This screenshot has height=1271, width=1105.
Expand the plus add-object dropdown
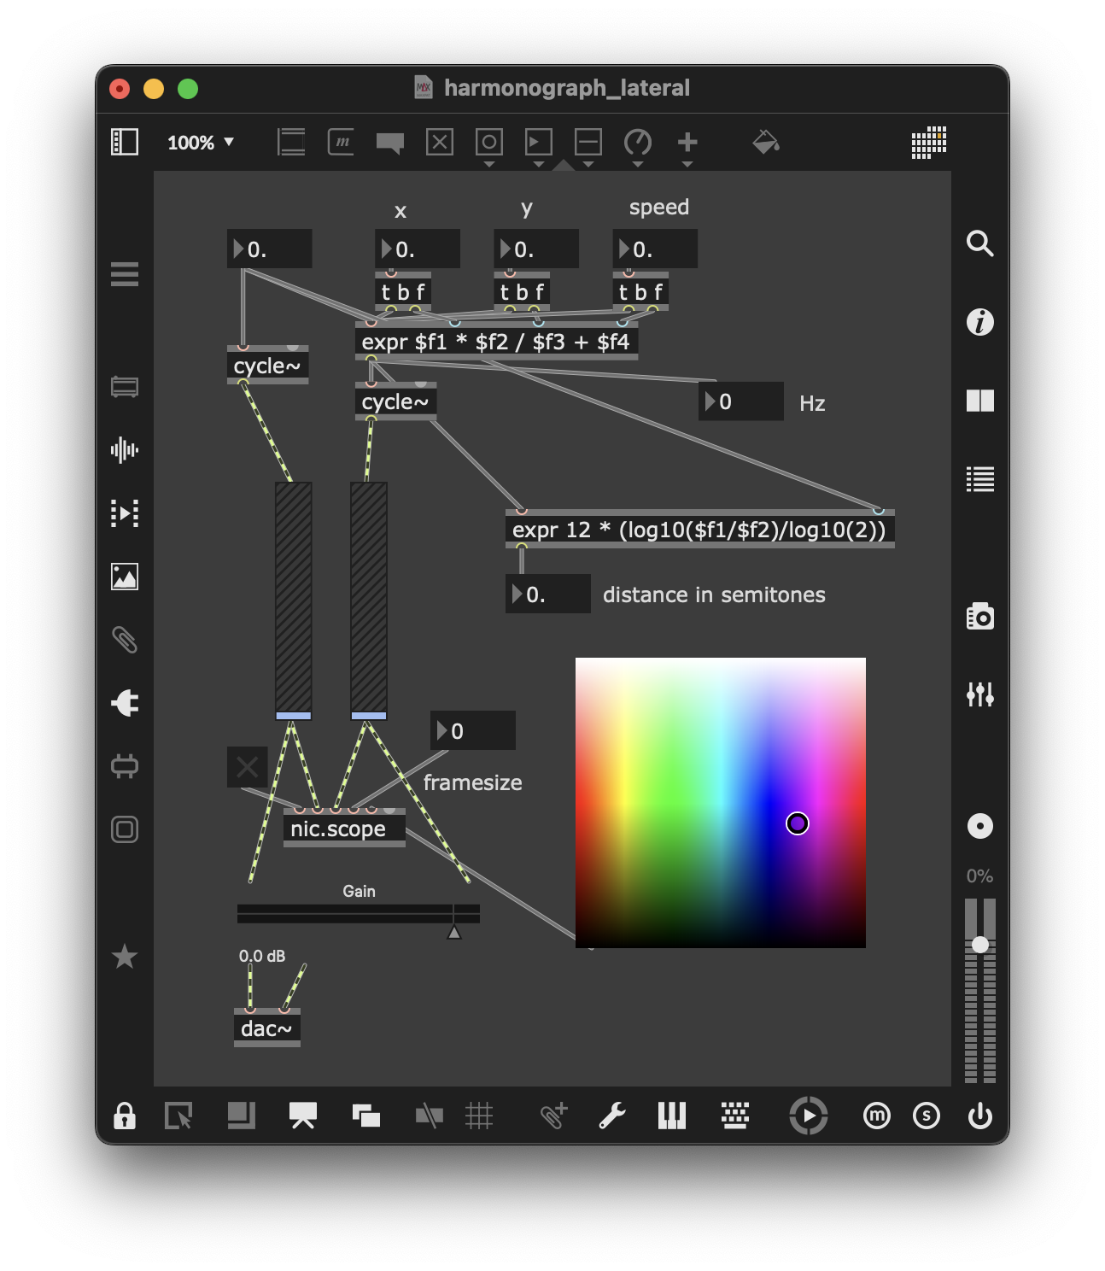tap(687, 164)
